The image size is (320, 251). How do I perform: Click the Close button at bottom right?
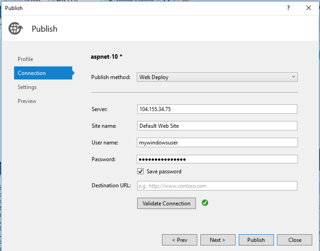(295, 240)
